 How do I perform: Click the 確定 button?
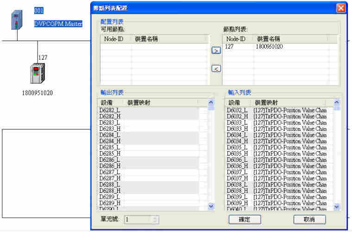coord(245,220)
